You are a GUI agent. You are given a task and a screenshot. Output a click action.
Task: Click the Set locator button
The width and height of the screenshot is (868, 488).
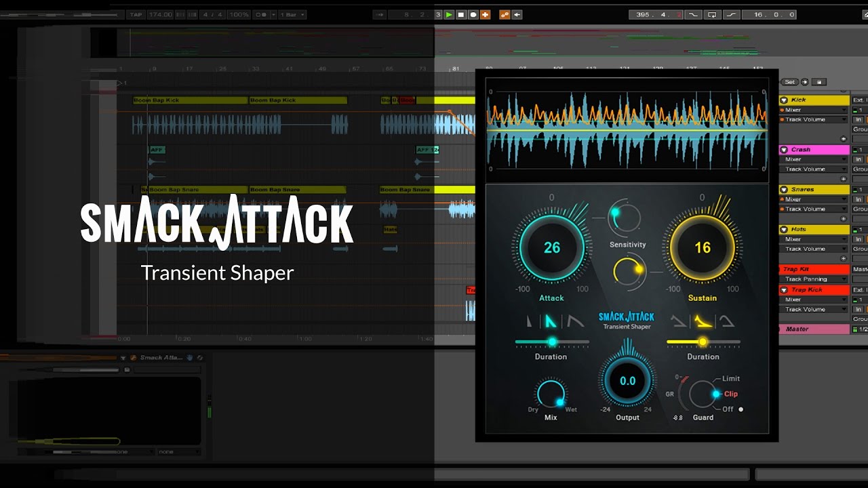pos(789,81)
